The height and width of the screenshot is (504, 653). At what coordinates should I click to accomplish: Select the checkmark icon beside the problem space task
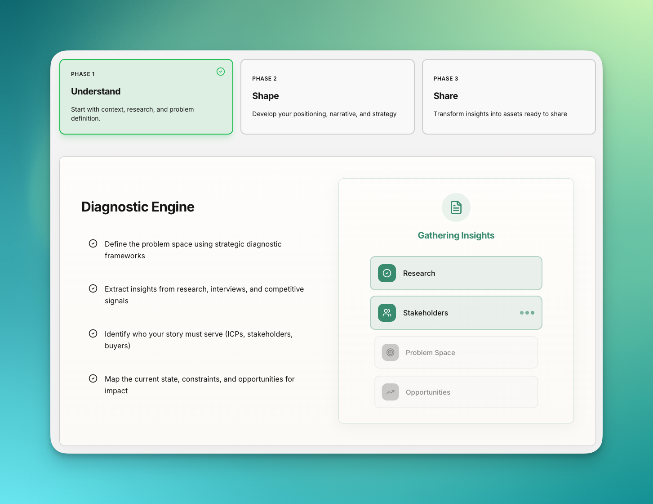[93, 243]
